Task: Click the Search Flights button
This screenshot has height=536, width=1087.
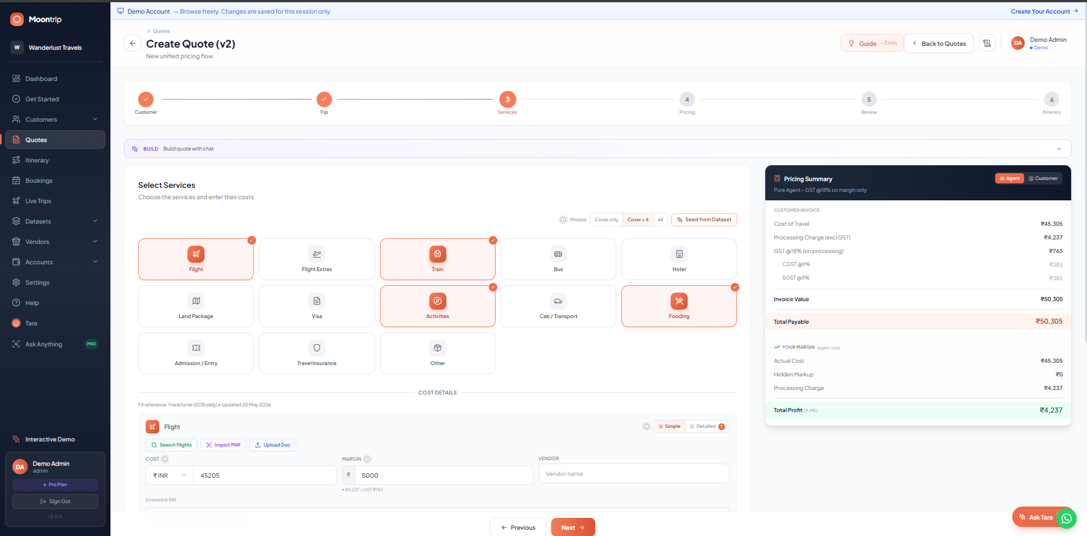Action: 172,445
